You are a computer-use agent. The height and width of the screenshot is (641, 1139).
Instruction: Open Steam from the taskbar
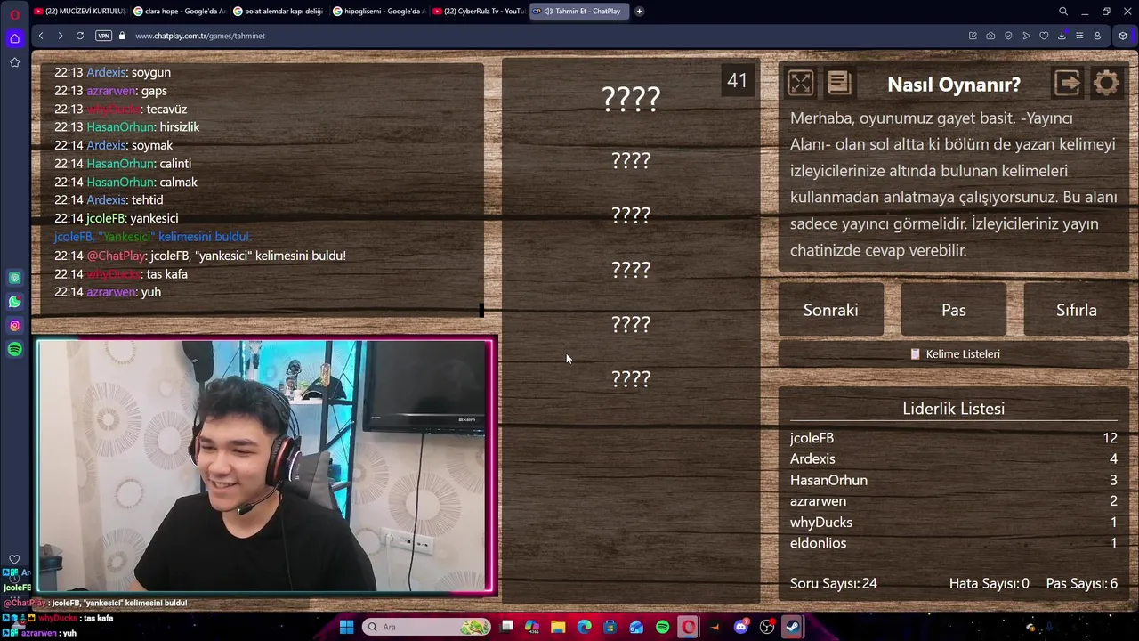point(791,627)
